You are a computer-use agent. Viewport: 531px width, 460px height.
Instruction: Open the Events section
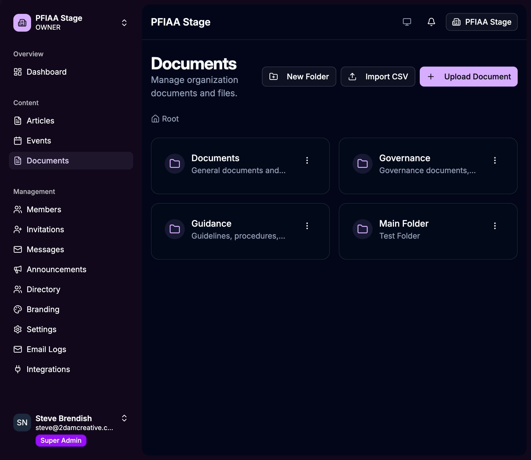71,141
